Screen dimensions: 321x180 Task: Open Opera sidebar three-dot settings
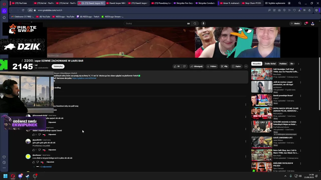click(x=4, y=168)
